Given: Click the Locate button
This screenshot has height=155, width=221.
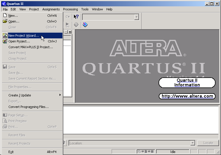Looking at the screenshot, I should pos(208,143).
